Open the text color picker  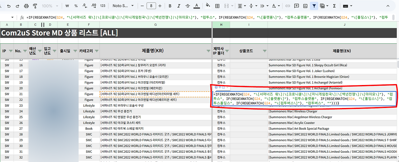click(196, 6)
